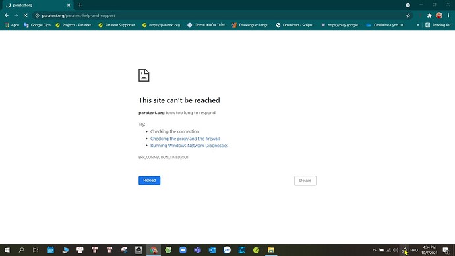Viewport: 455px width, 256px height.
Task: Click the sad page error icon
Action: [x=144, y=75]
